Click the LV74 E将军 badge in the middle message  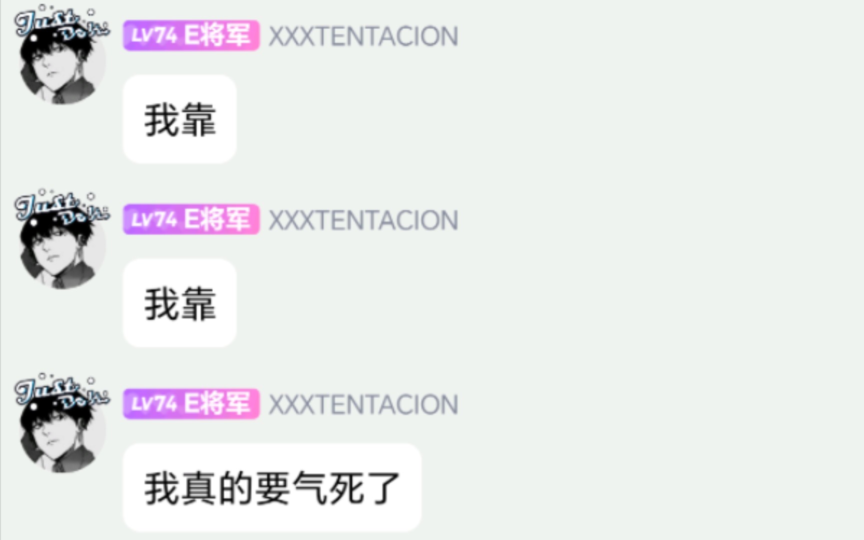click(191, 219)
